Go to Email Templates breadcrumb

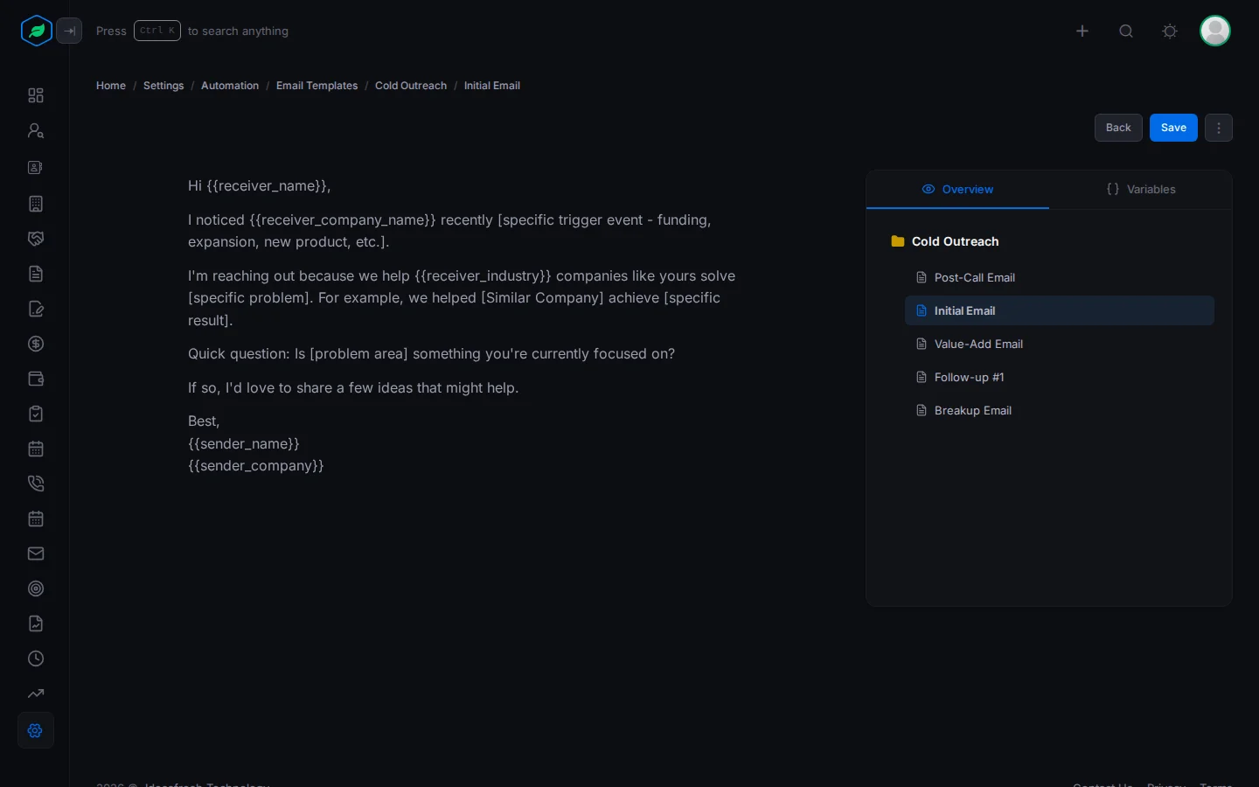click(x=316, y=86)
